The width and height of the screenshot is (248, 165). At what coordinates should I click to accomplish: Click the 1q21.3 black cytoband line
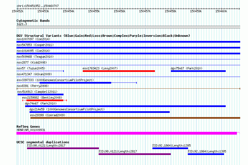pyautogui.click(x=128, y=27)
